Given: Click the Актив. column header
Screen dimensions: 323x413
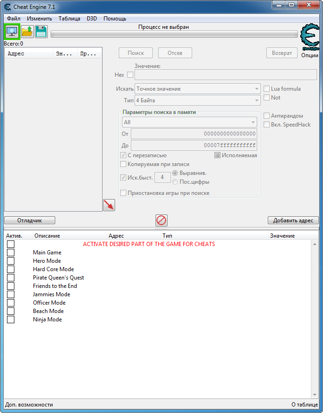Looking at the screenshot, I should click(19, 236).
